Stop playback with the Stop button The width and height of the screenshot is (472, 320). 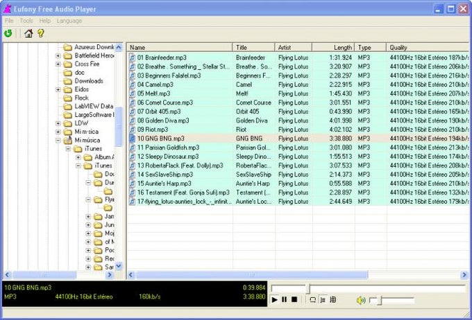tap(294, 300)
